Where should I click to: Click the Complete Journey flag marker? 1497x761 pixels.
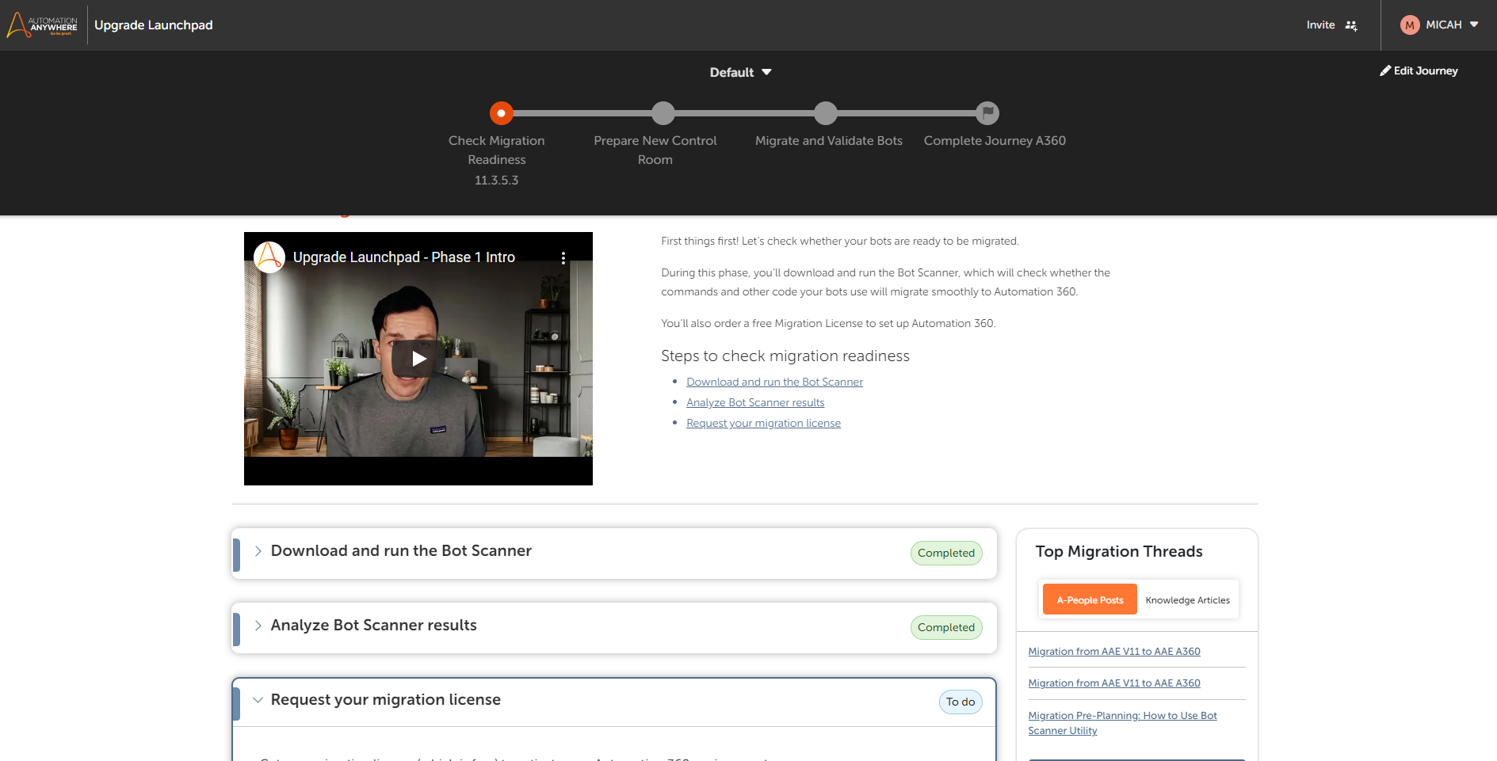coord(987,113)
